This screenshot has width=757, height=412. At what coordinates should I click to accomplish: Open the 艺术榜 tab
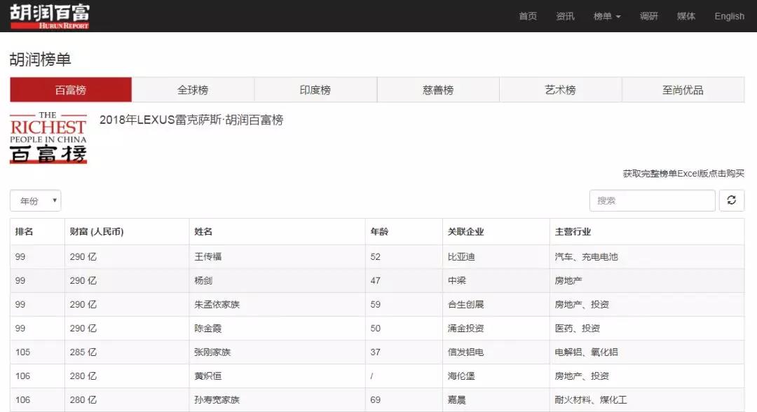(x=560, y=90)
